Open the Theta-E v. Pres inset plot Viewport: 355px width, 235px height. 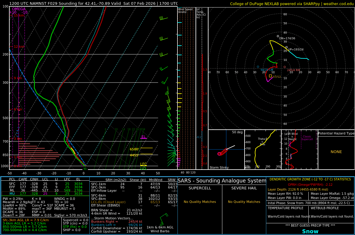pyautogui.click(x=263, y=149)
